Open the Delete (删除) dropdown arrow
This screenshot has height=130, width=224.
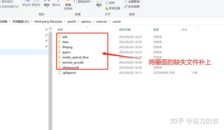pos(47,7)
